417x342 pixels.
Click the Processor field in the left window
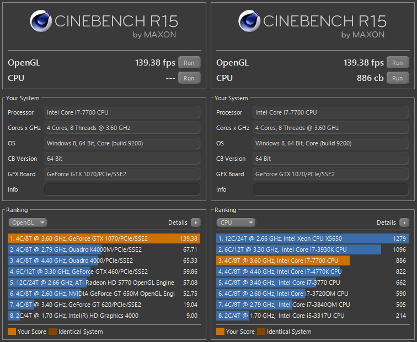coord(122,112)
